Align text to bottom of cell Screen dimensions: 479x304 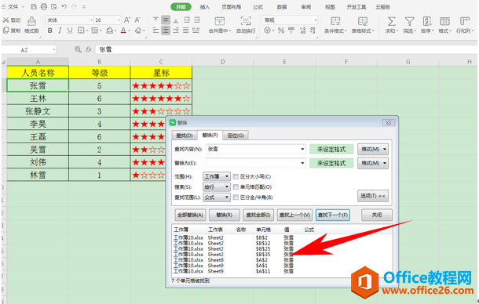pyautogui.click(x=176, y=20)
